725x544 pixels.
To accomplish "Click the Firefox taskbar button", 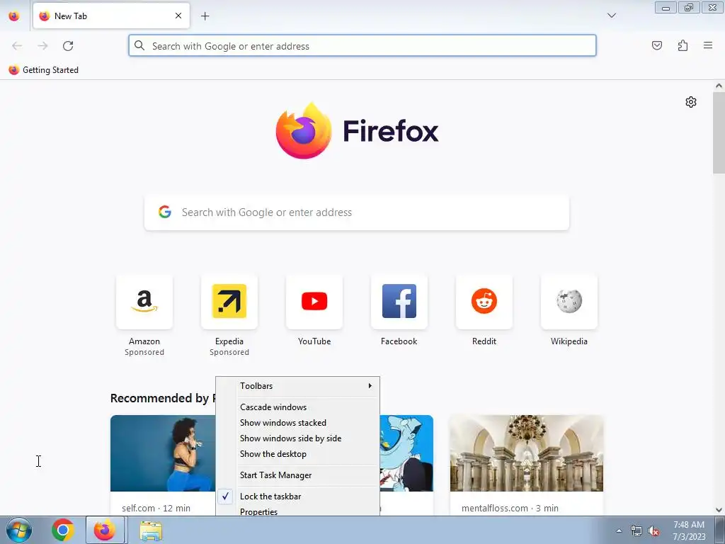I will click(105, 530).
